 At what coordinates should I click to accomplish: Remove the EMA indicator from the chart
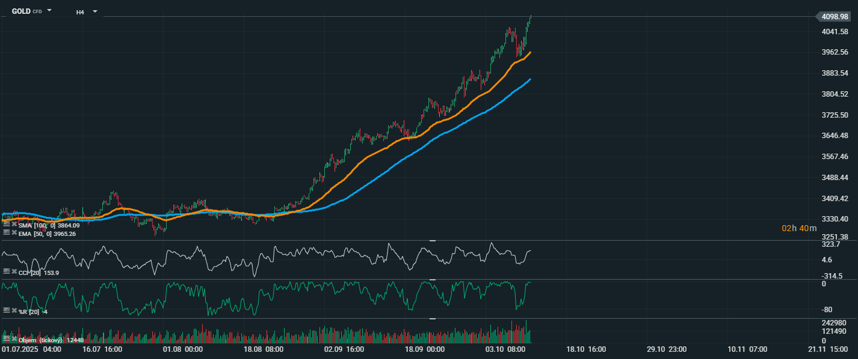pyautogui.click(x=14, y=232)
